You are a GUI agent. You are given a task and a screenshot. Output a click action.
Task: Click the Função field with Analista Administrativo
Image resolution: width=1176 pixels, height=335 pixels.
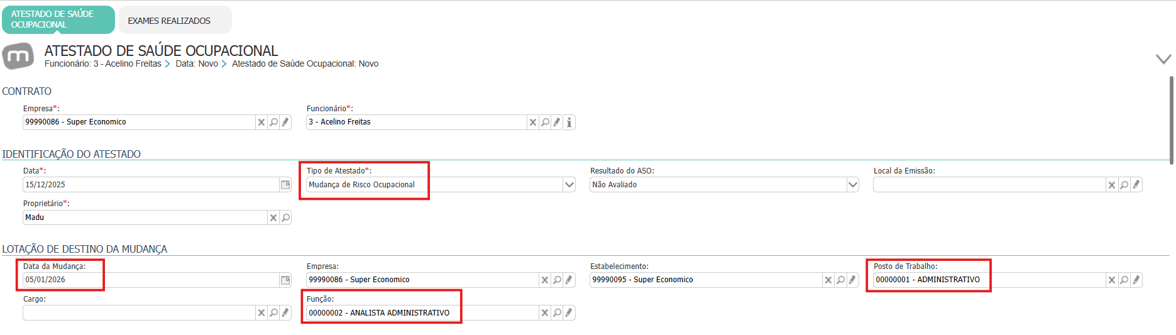point(422,313)
